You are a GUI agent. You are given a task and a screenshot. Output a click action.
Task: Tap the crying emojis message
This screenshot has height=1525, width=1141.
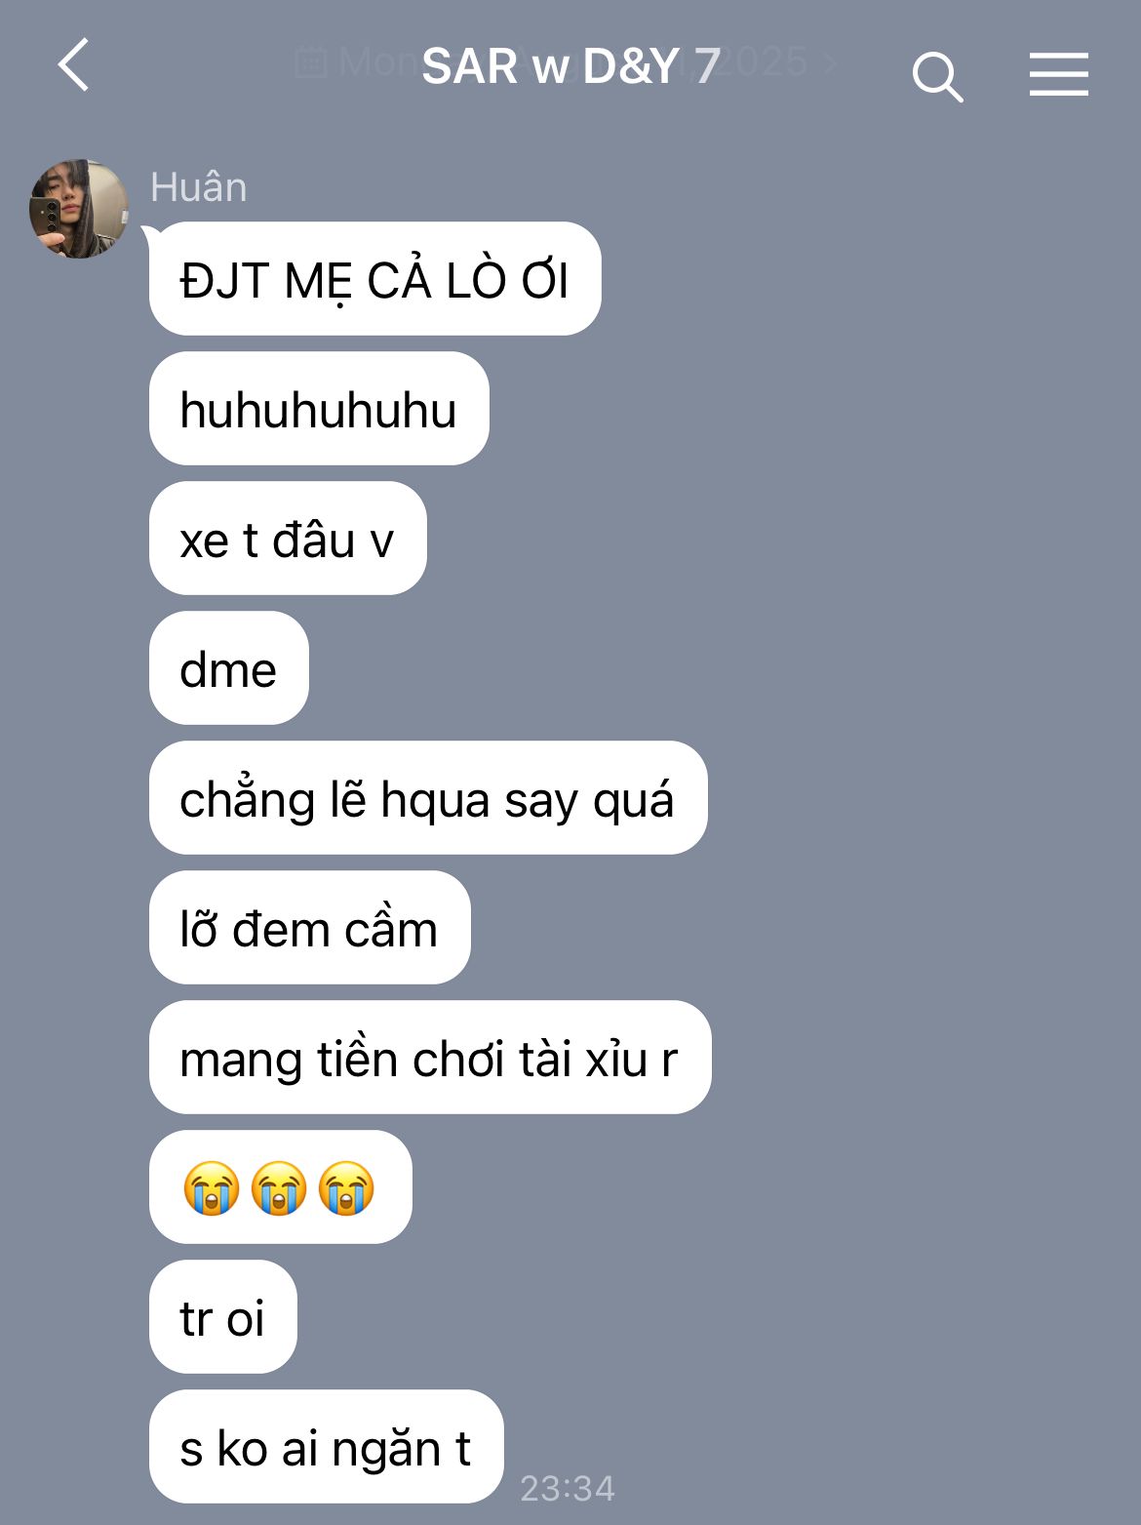tap(281, 1187)
